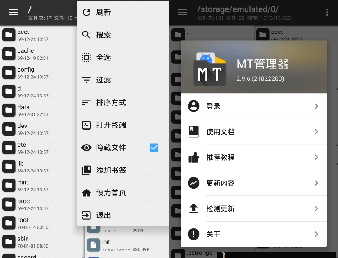Open the hamburger menu in the left pane

coord(13,12)
